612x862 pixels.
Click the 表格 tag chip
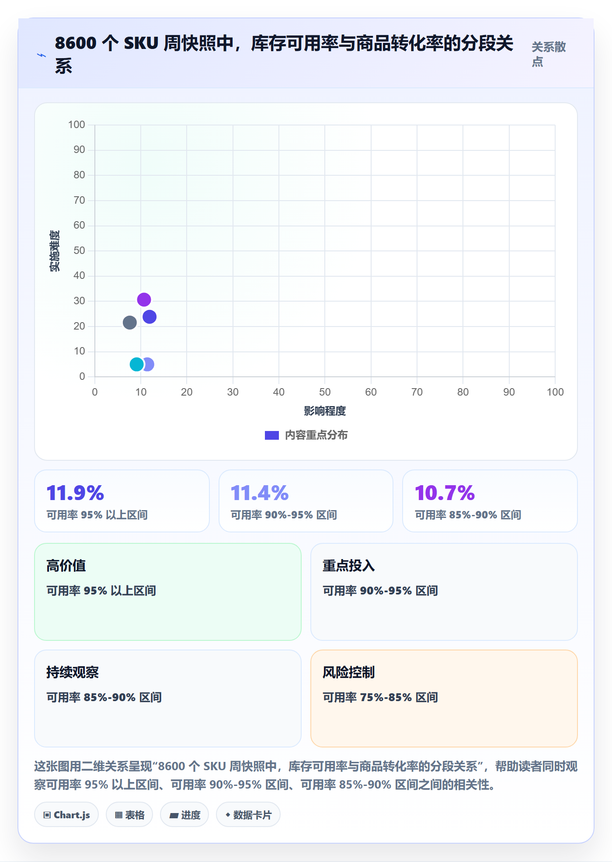click(x=129, y=814)
